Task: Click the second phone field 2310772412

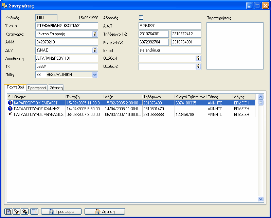Action: (186, 34)
